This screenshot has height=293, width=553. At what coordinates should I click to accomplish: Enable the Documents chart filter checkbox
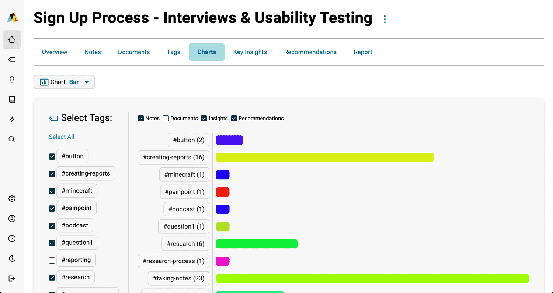point(166,118)
